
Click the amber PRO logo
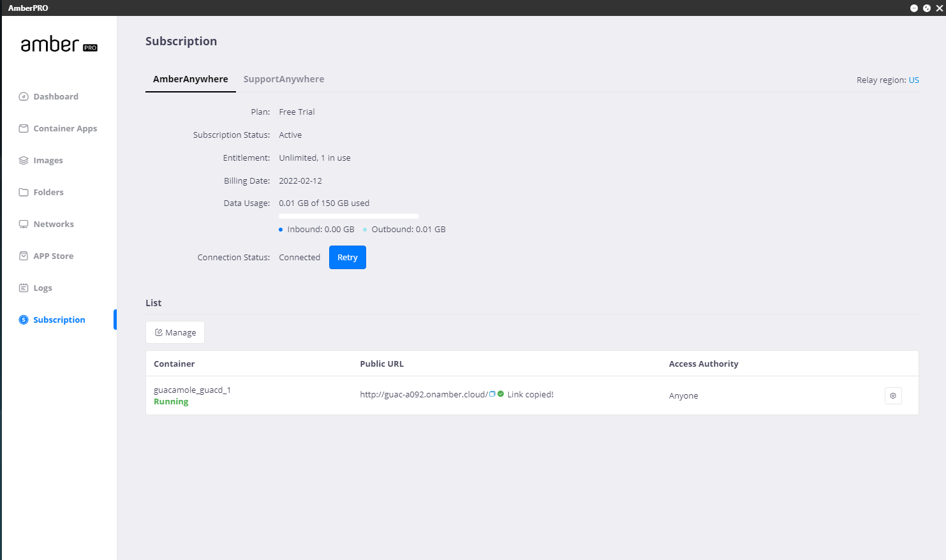pos(59,45)
